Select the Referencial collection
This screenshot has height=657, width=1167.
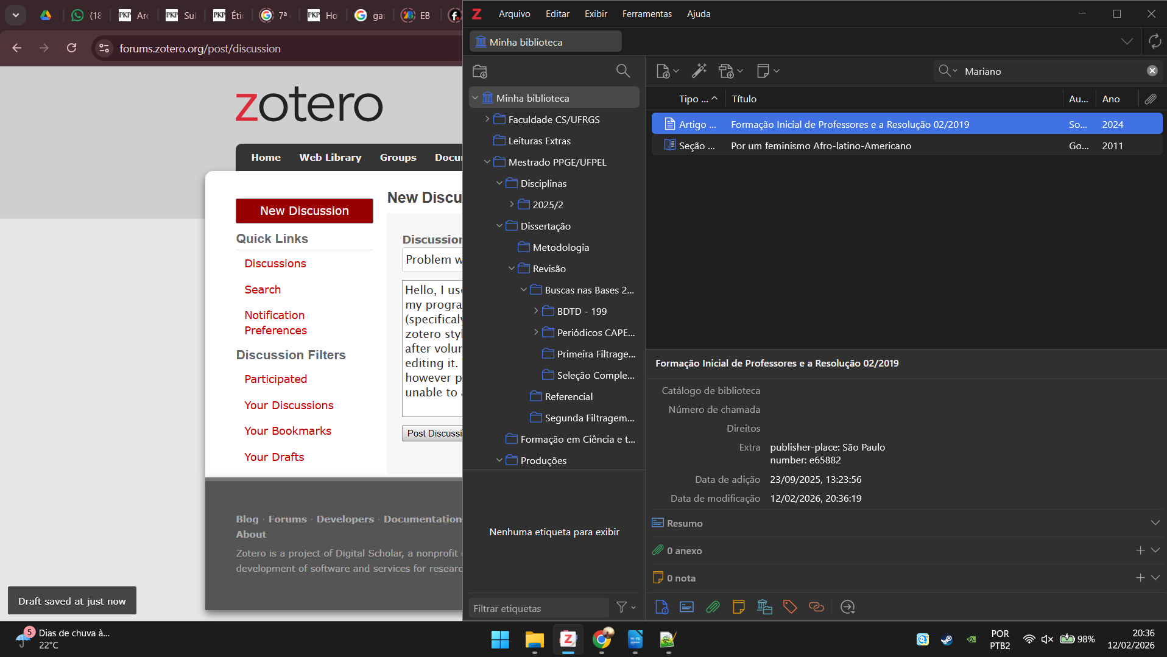point(561,396)
